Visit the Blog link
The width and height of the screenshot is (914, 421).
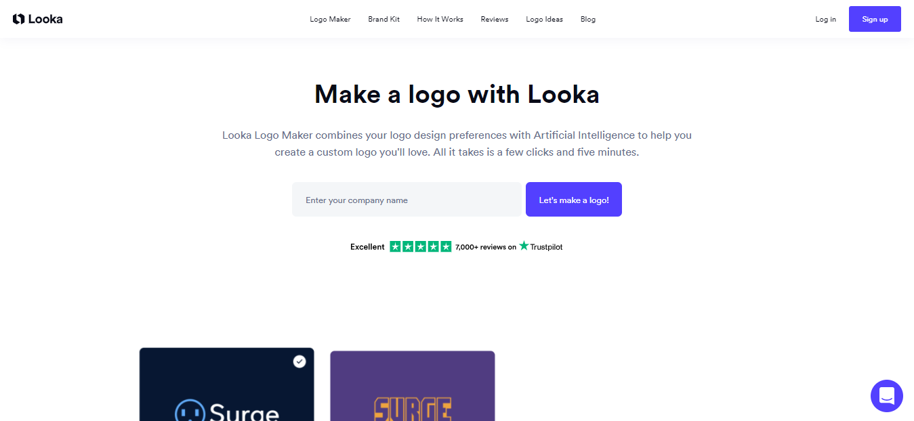[x=588, y=19]
